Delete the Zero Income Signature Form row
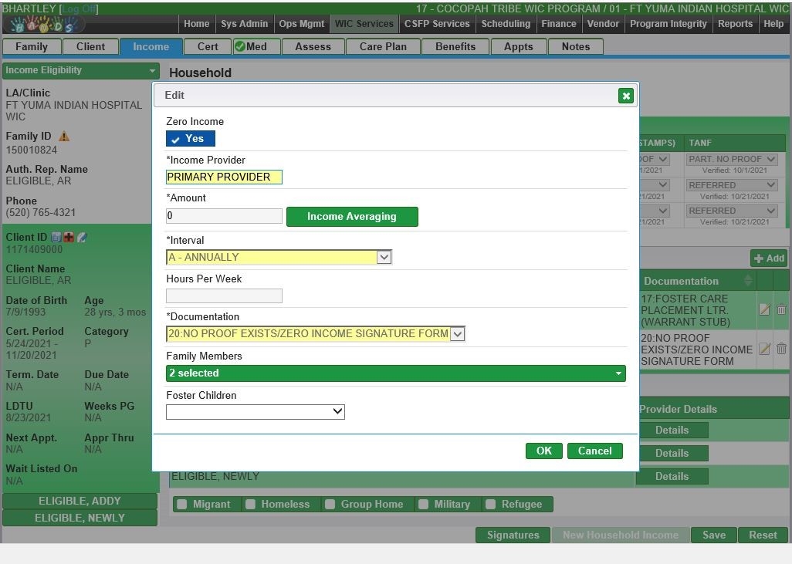This screenshot has width=792, height=564. coord(781,349)
